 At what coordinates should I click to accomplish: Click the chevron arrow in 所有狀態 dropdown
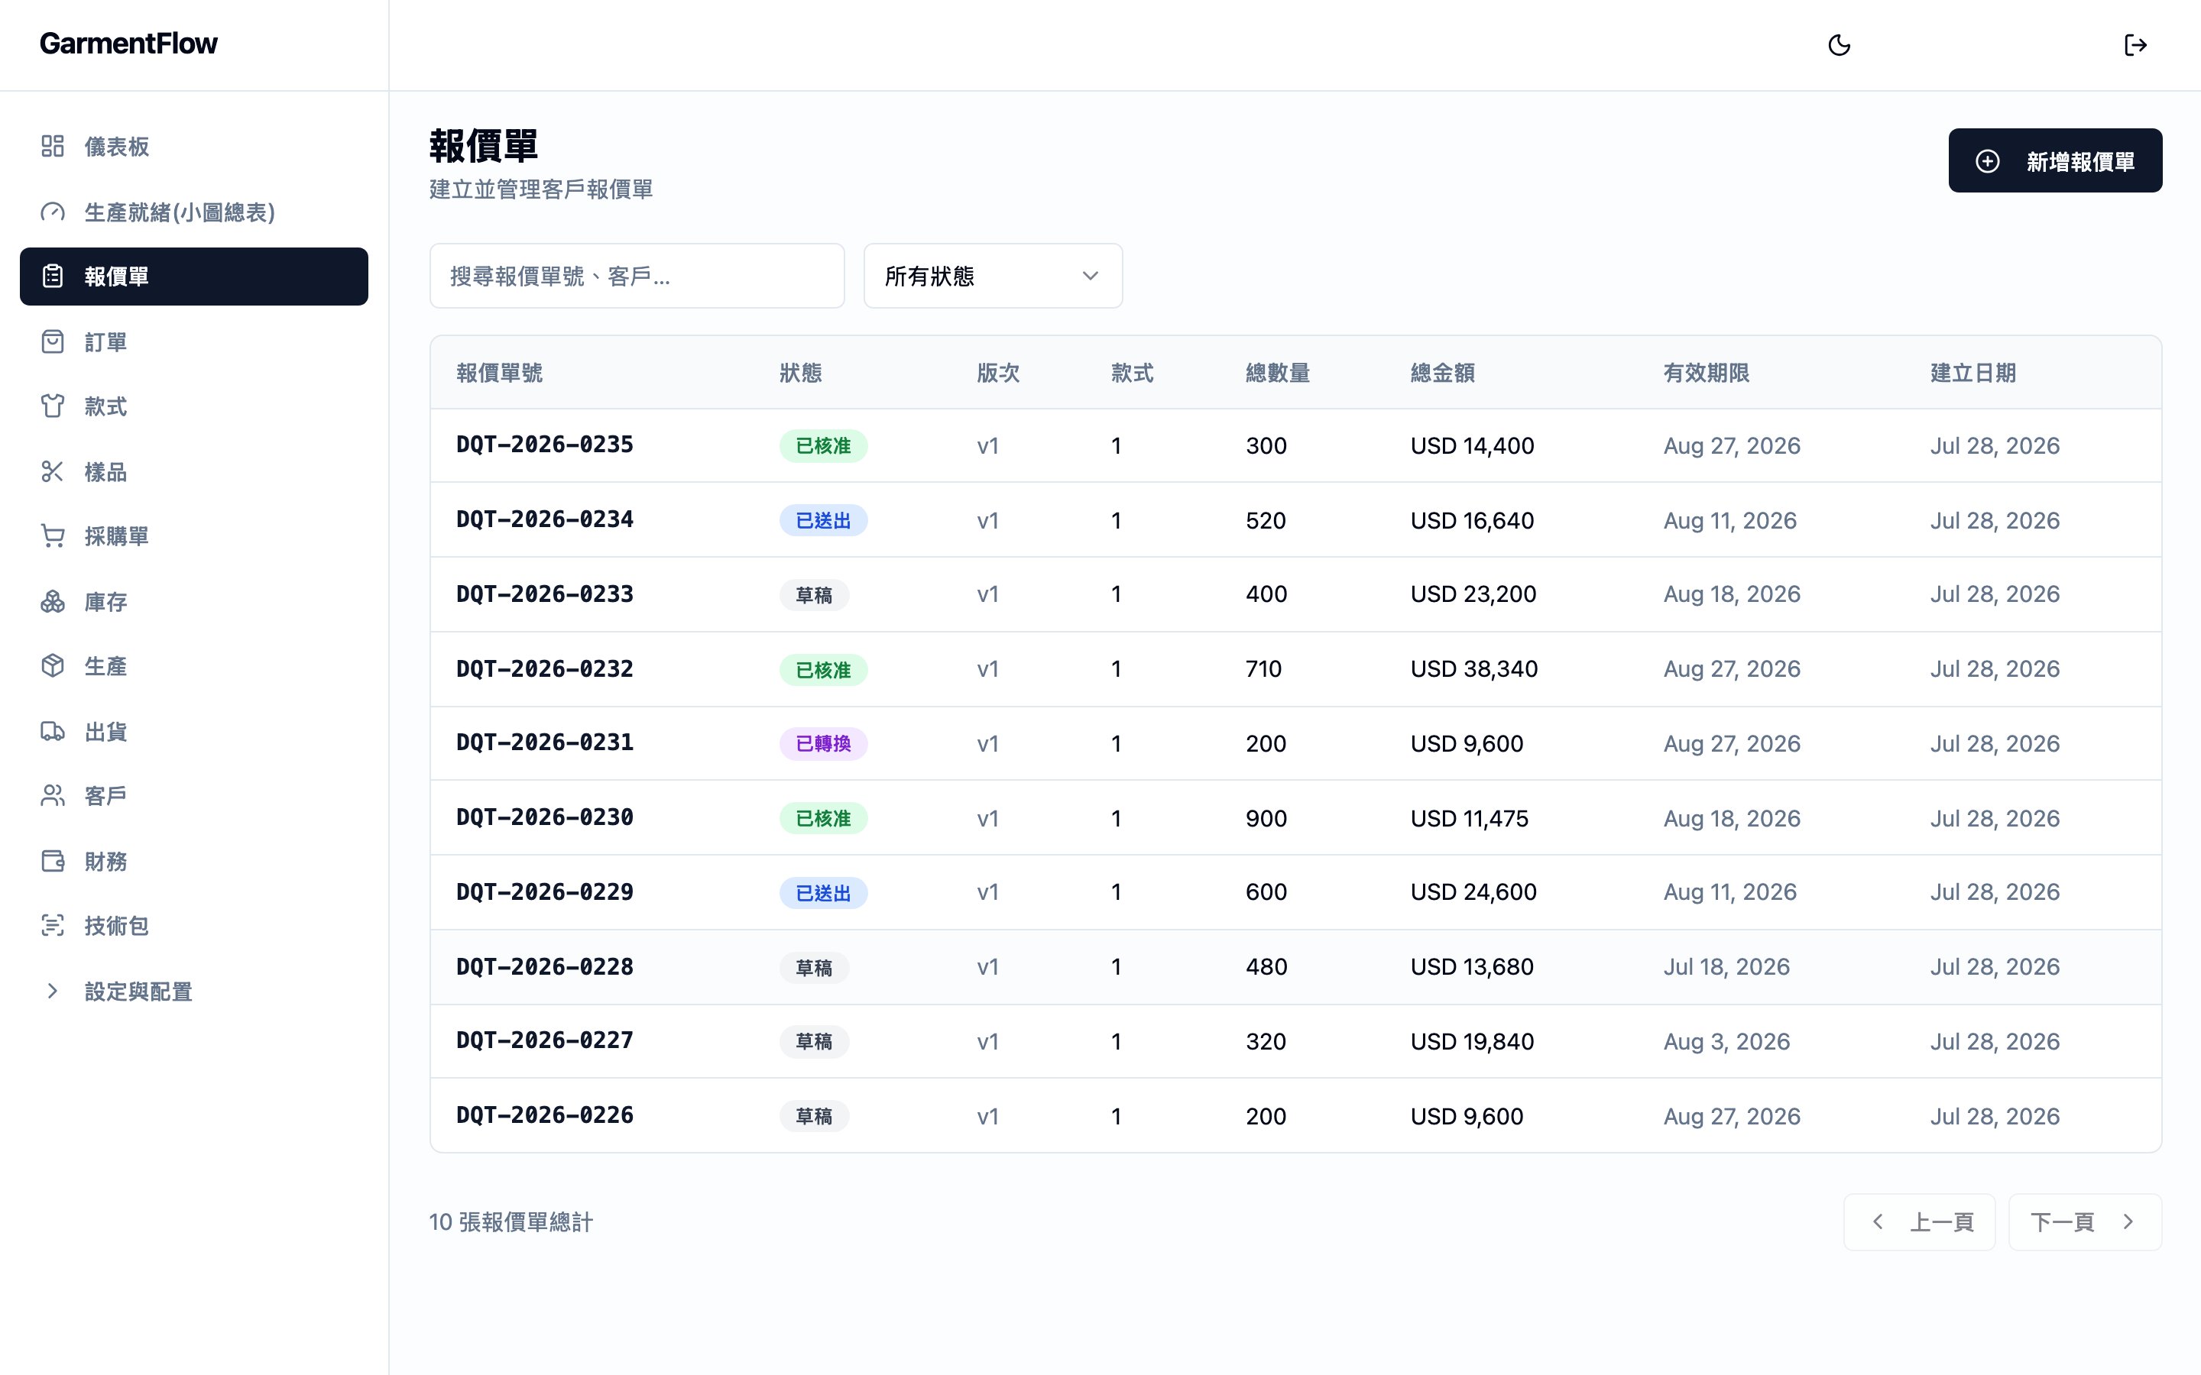[1091, 276]
